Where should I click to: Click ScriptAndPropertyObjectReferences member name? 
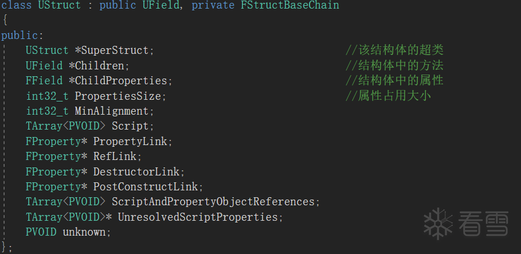[x=213, y=202]
